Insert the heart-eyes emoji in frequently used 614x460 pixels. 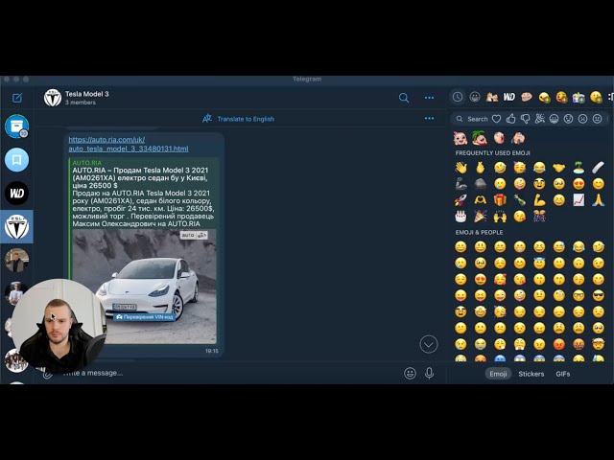tap(579, 184)
